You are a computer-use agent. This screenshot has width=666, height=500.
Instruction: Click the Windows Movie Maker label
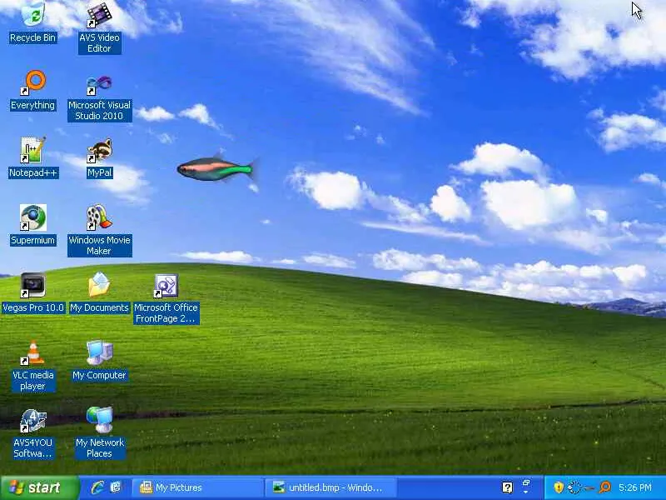coord(99,245)
